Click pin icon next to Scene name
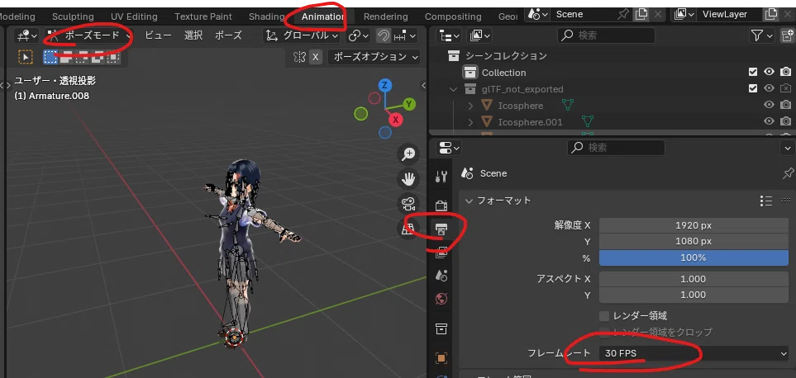796x378 pixels. point(623,14)
